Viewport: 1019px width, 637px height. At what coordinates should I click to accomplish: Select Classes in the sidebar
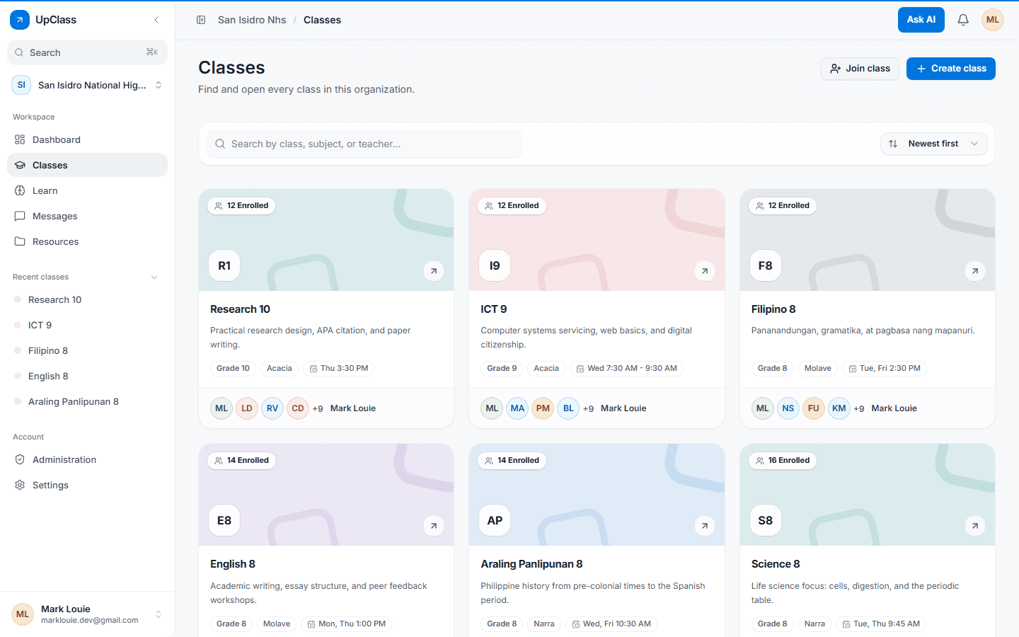click(x=88, y=165)
